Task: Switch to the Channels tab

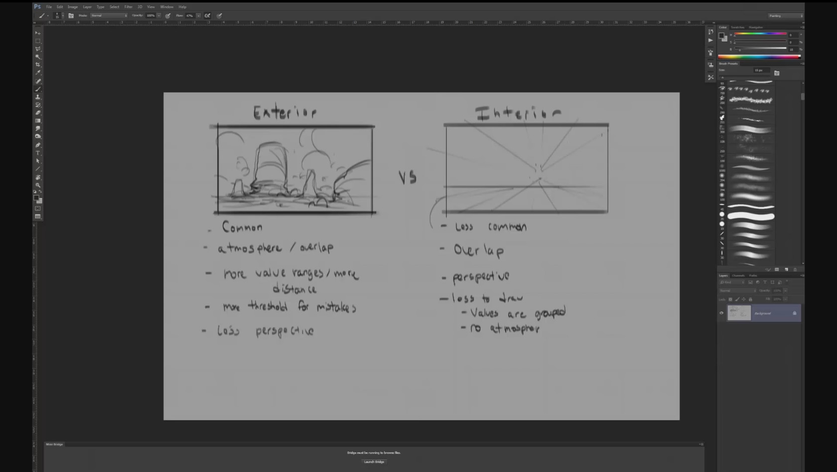Action: pyautogui.click(x=738, y=275)
